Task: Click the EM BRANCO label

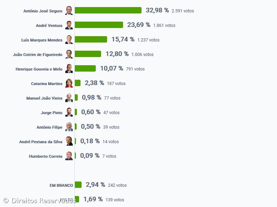Action: (x=61, y=185)
